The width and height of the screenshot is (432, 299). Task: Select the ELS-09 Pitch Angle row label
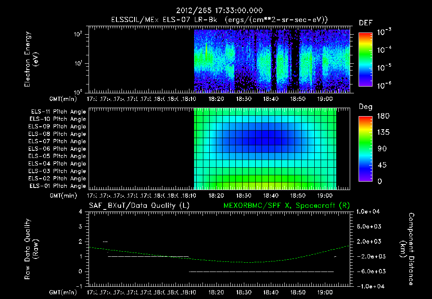click(57, 127)
